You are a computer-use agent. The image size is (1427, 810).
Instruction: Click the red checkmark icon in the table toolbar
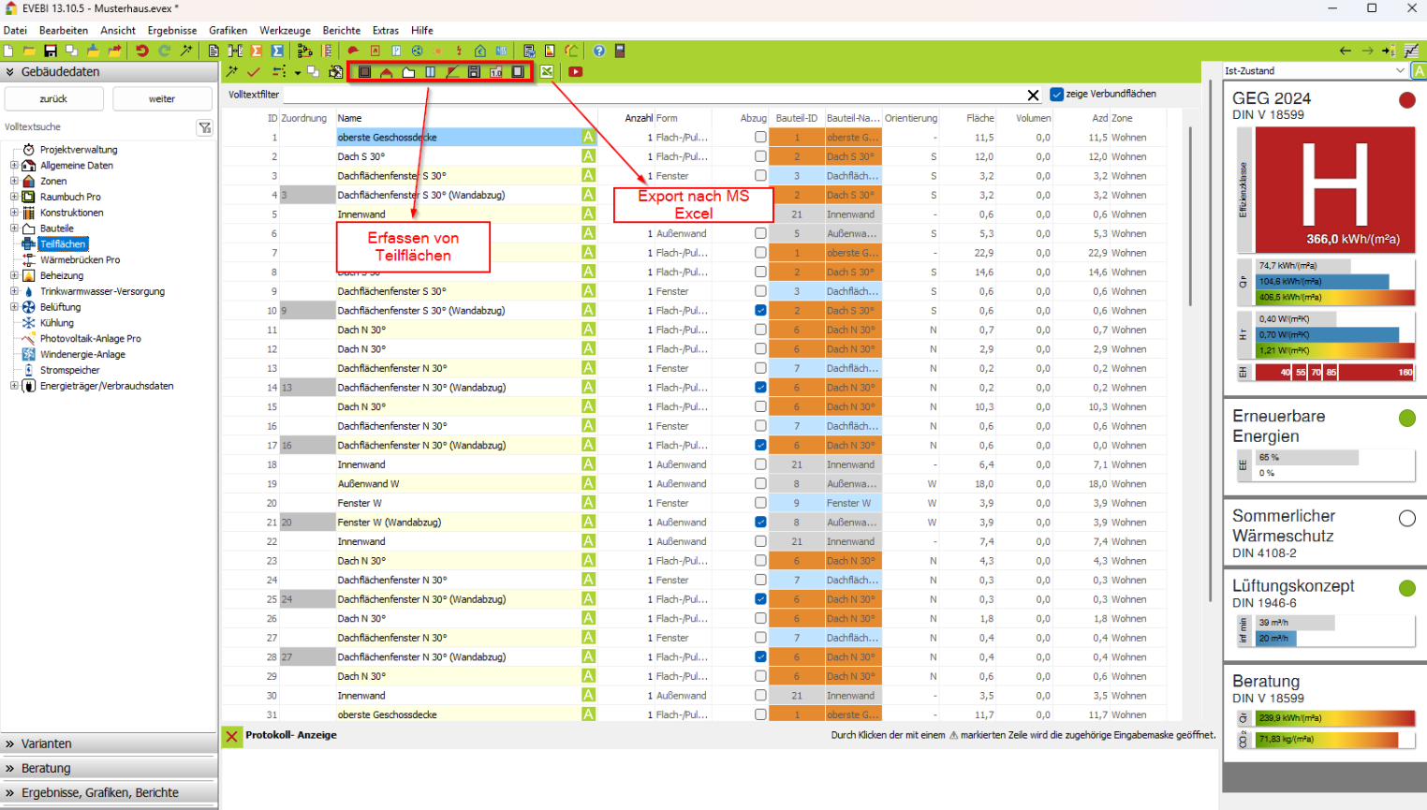point(254,72)
